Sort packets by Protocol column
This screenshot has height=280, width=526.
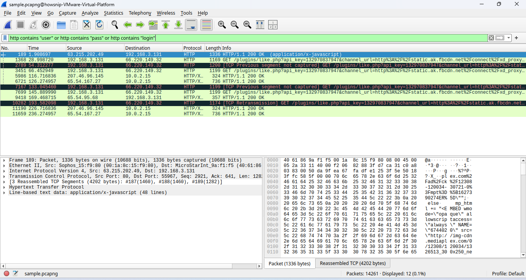coord(192,48)
